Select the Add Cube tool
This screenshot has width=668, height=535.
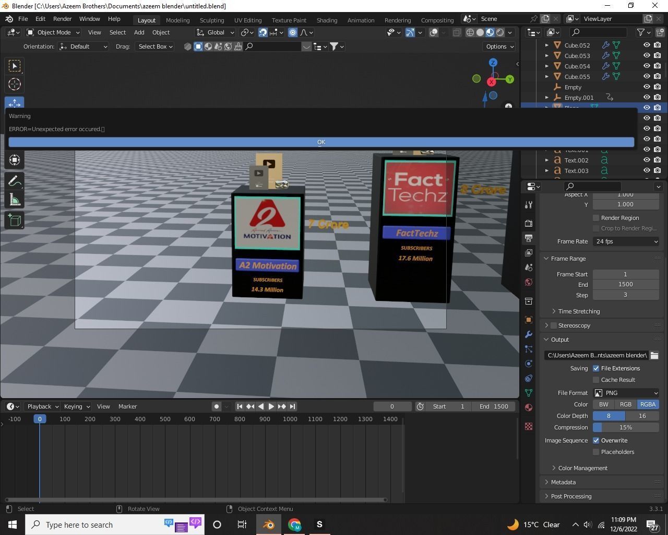click(x=15, y=220)
